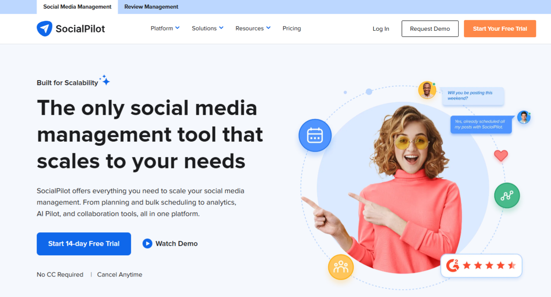Open the Pricing page
Viewport: 551px width, 297px height.
(x=292, y=28)
